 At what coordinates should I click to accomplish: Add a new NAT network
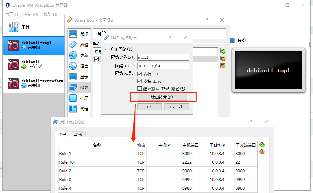[x=223, y=51]
